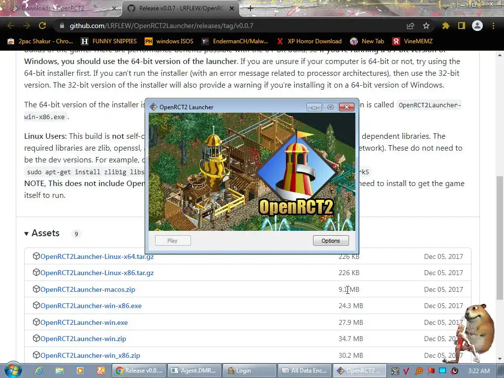Maximize the OpenRCT2 Launcher window
Image resolution: width=504 pixels, height=378 pixels.
pos(330,107)
